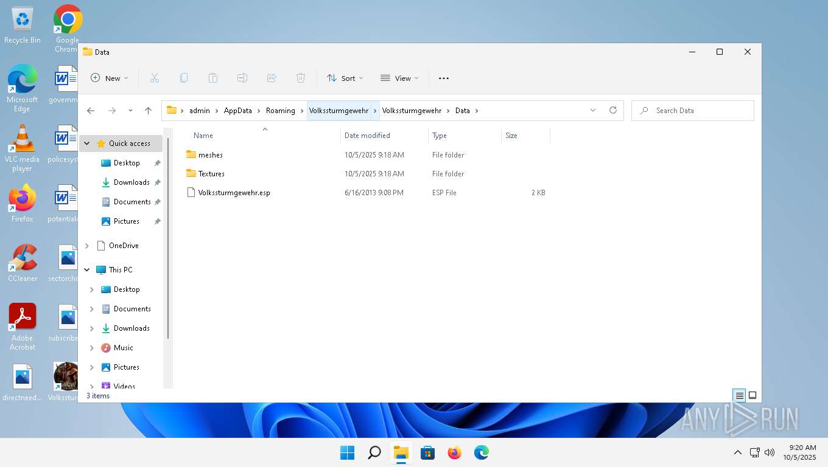Screen dimensions: 828x467
Task: Click Roaming in the address breadcrumb
Action: click(x=281, y=111)
